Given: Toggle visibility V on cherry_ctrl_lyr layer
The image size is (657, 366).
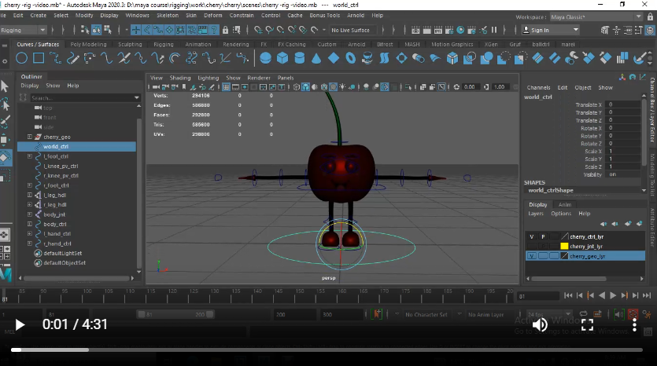Looking at the screenshot, I should 531,236.
